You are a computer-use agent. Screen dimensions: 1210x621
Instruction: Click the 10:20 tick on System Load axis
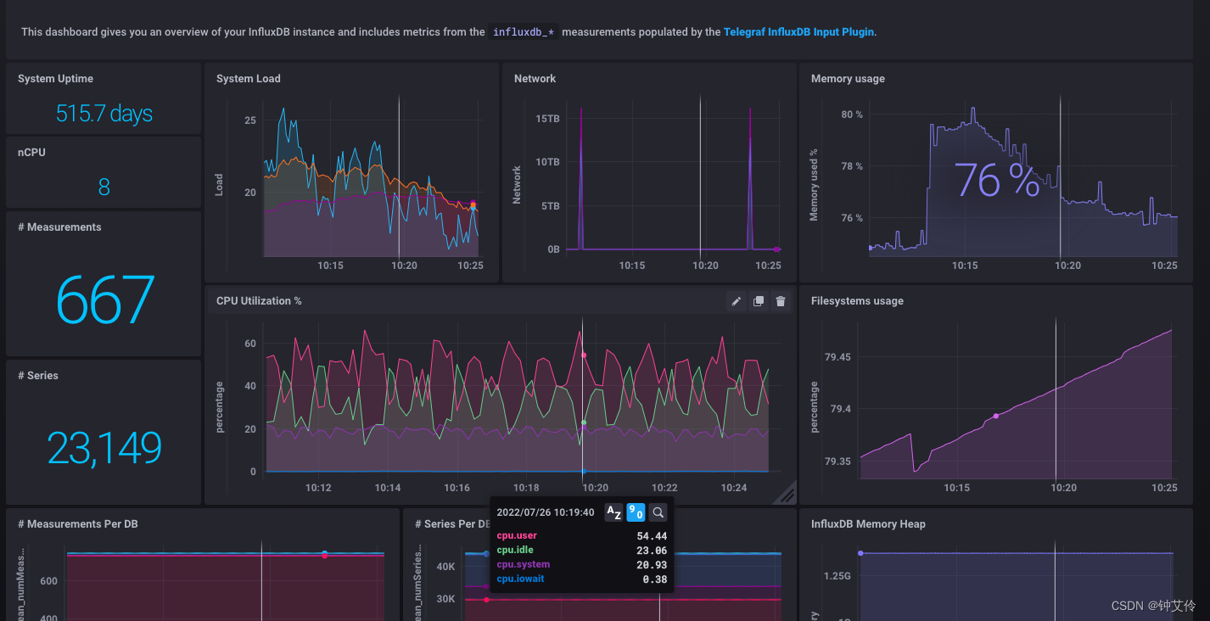[x=404, y=266]
